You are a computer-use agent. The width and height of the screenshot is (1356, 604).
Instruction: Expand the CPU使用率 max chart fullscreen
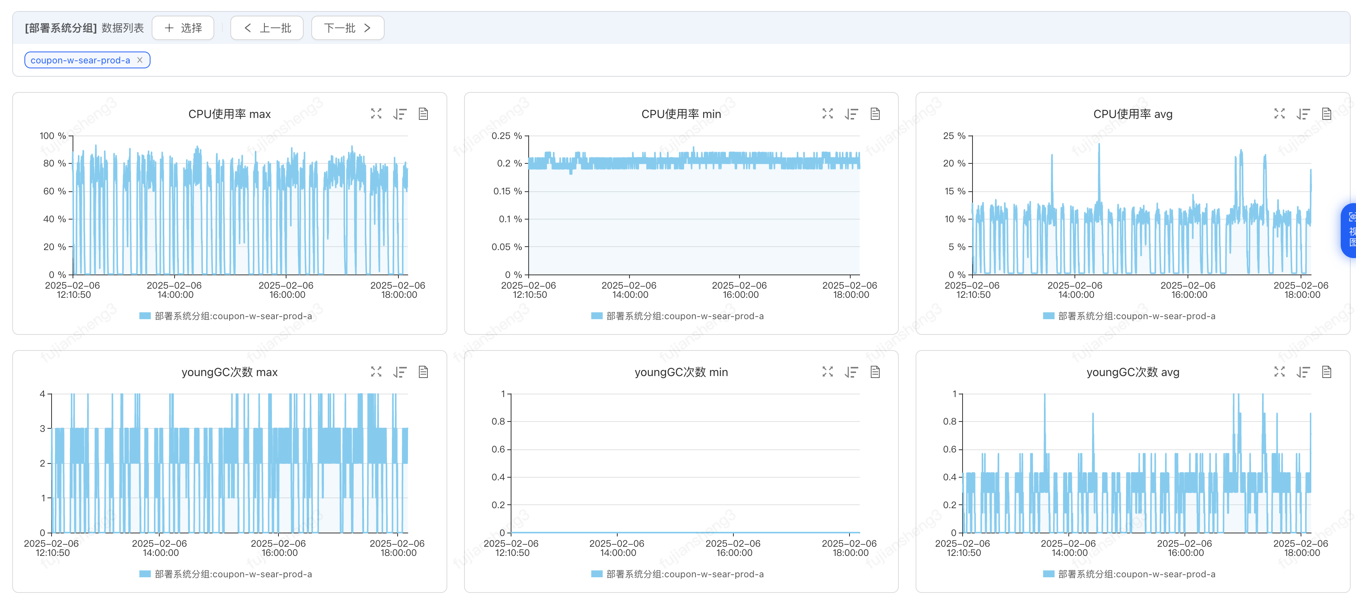click(376, 114)
